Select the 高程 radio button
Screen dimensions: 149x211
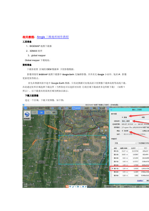pyautogui.click(x=140, y=117)
